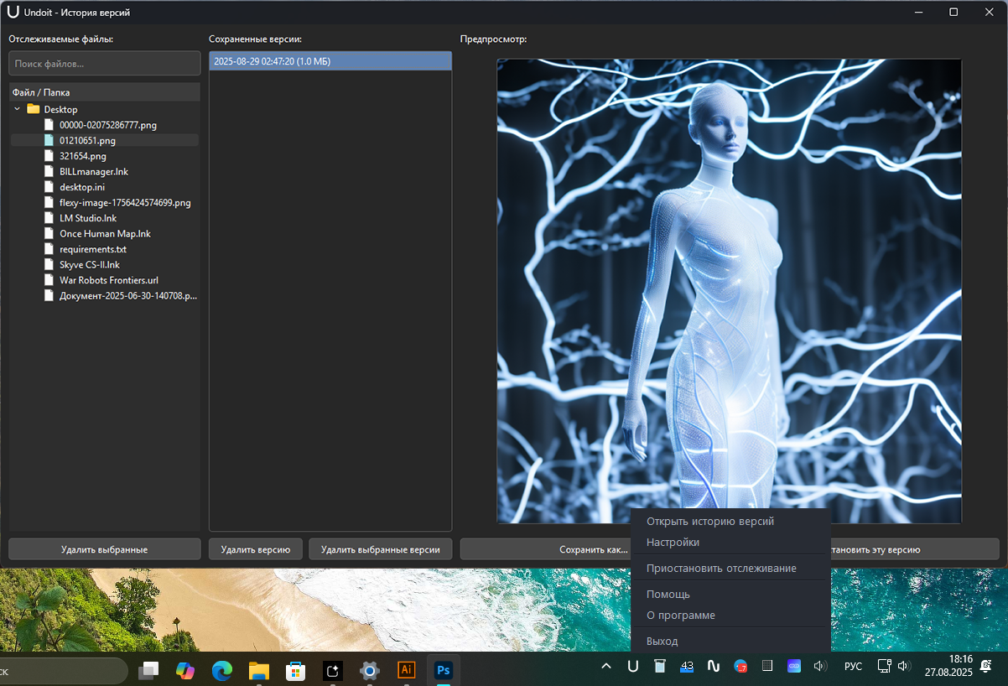The height and width of the screenshot is (686, 1008).
Task: Focus the 'Поиск файлов...' search field
Action: (x=105, y=64)
